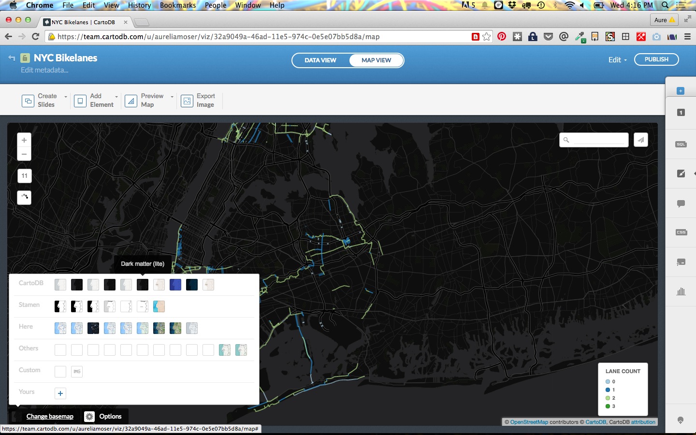Screen dimensions: 696x435
Task: Click the Preview Map icon
Action: pyautogui.click(x=131, y=101)
